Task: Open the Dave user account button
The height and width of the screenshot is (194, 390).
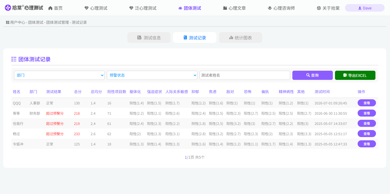Action: pos(365,8)
